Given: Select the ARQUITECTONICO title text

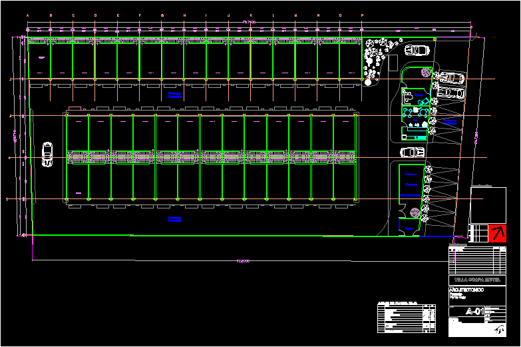Looking at the screenshot, I should coord(467,291).
